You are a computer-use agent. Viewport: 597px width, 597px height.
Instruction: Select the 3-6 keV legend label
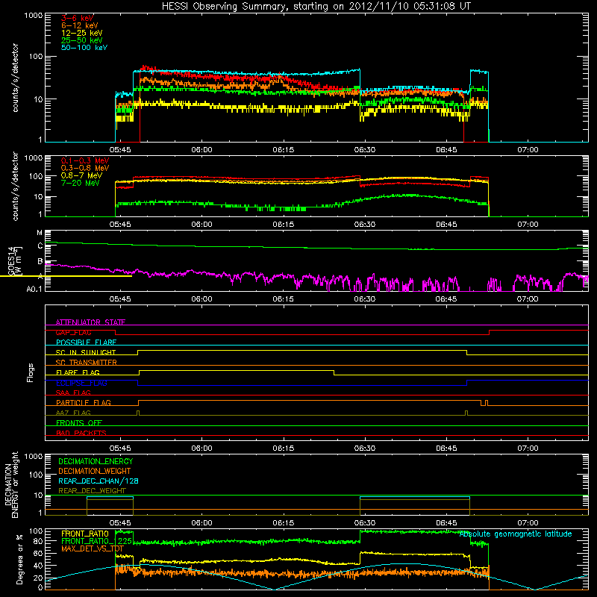pyautogui.click(x=78, y=18)
